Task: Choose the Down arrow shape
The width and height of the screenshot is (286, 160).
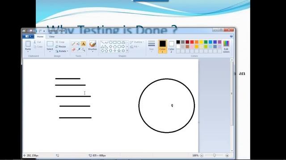Action: click(111, 51)
